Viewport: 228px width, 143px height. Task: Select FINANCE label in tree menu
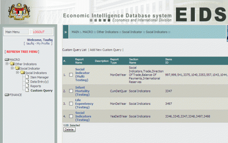[16, 95]
